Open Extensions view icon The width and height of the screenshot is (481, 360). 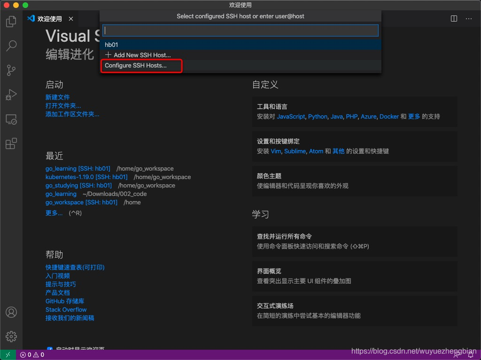11,143
